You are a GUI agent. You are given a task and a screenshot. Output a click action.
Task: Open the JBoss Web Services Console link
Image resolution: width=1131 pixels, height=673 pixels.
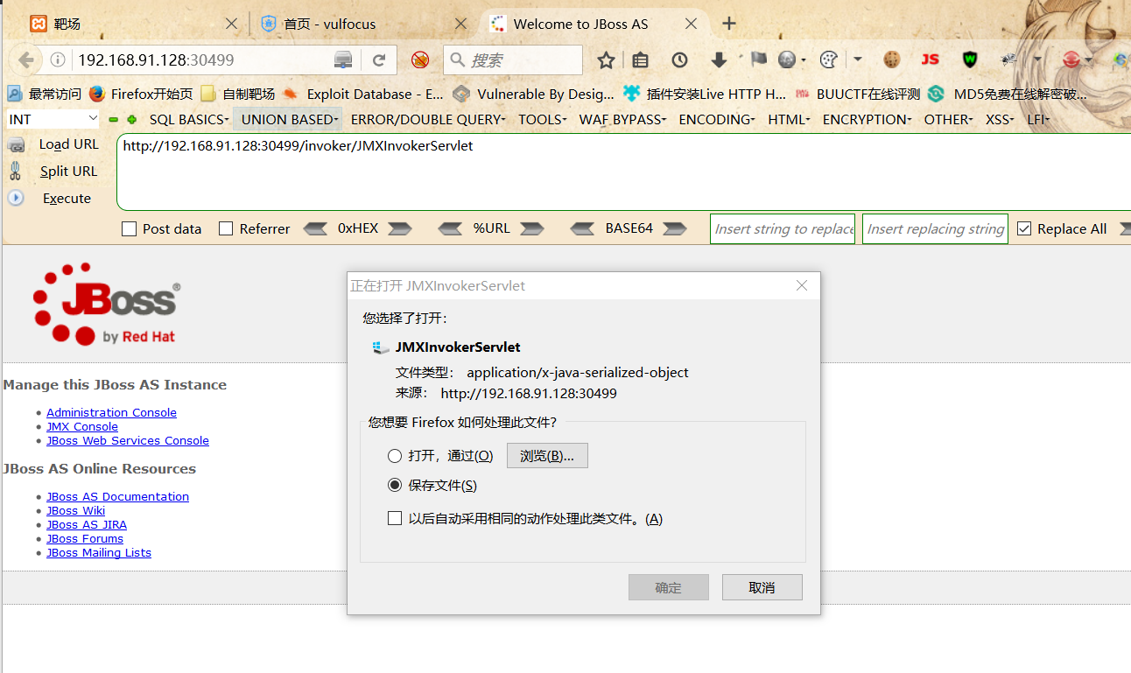point(128,440)
